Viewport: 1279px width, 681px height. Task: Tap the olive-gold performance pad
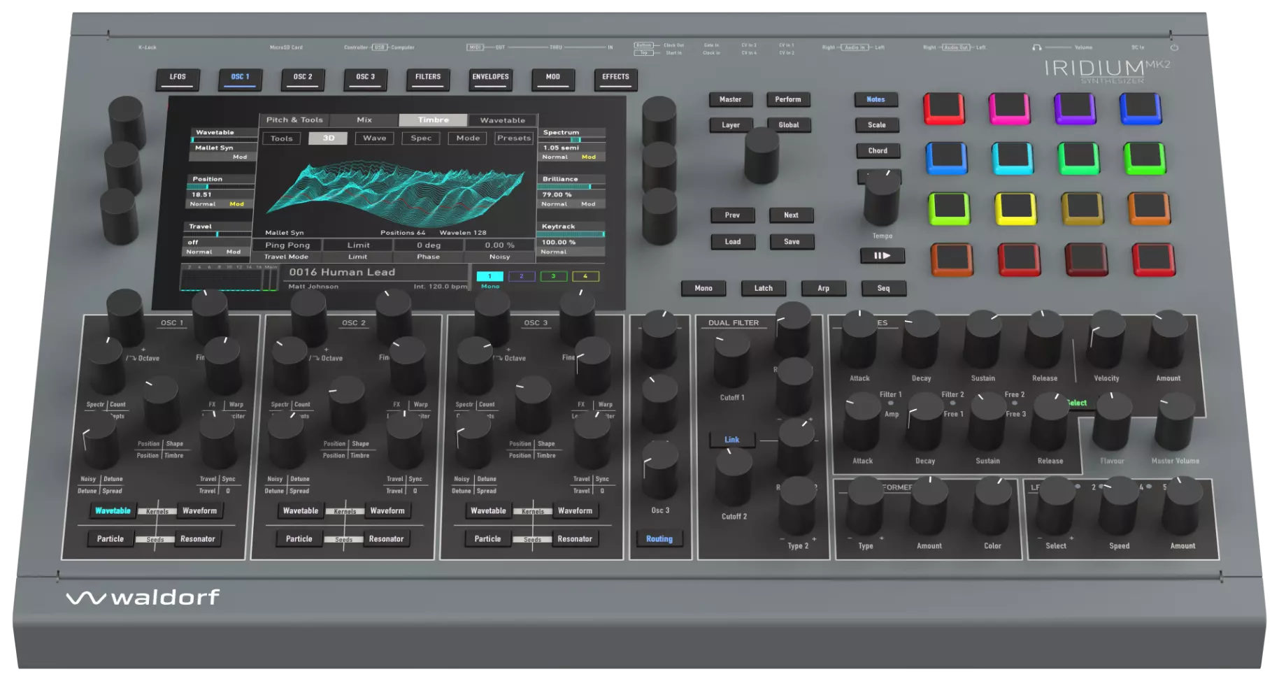coord(1082,208)
